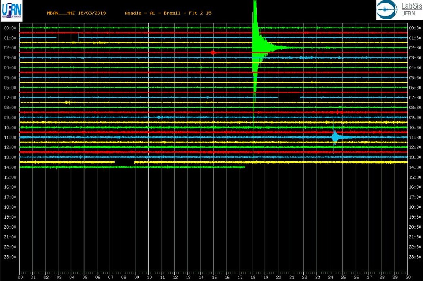The width and height of the screenshot is (423, 281).
Task: Click the minute 30 axis label
Action: point(408,278)
